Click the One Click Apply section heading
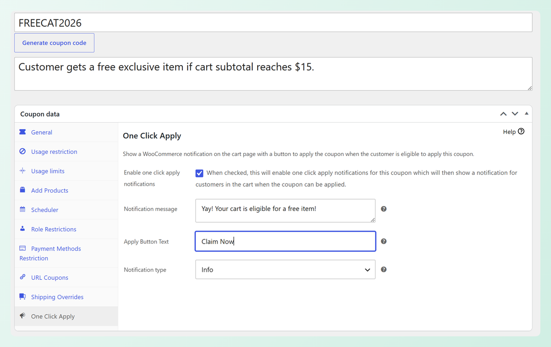Viewport: 551px width, 347px height. tap(152, 136)
